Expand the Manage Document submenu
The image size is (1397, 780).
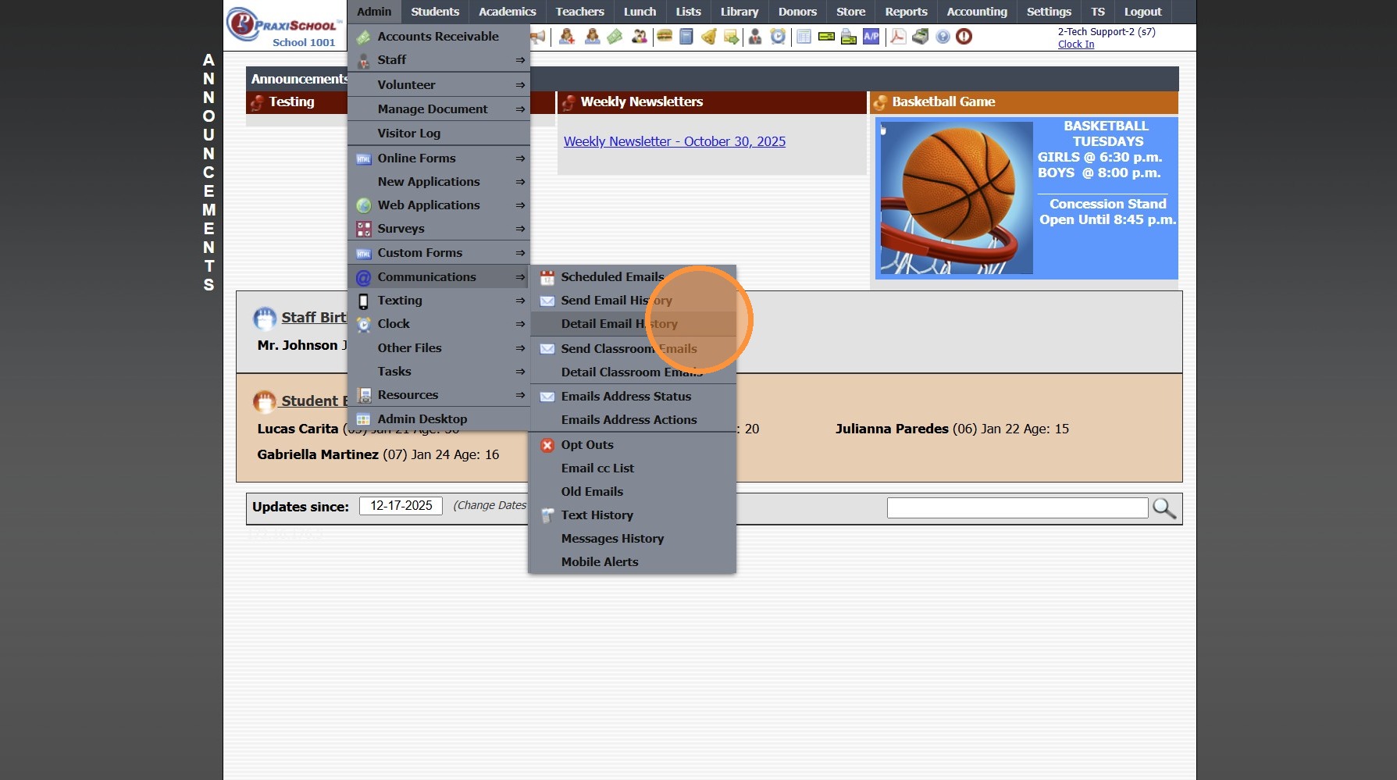point(439,109)
